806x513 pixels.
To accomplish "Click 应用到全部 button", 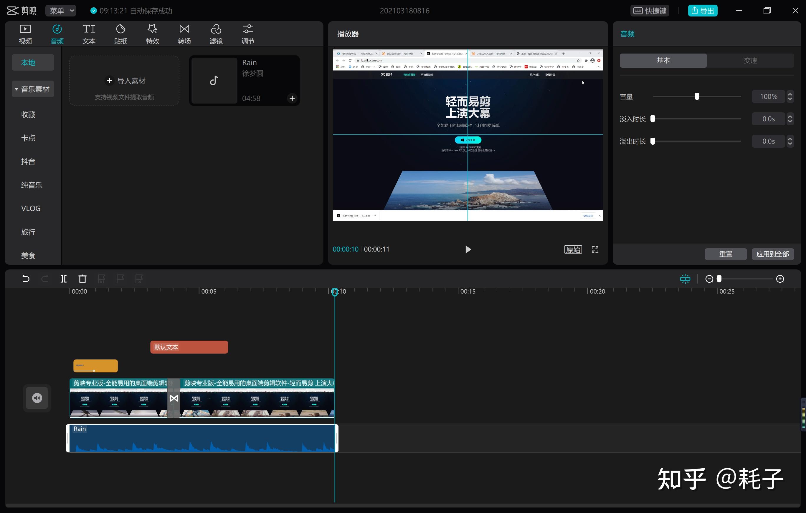I will click(x=772, y=254).
